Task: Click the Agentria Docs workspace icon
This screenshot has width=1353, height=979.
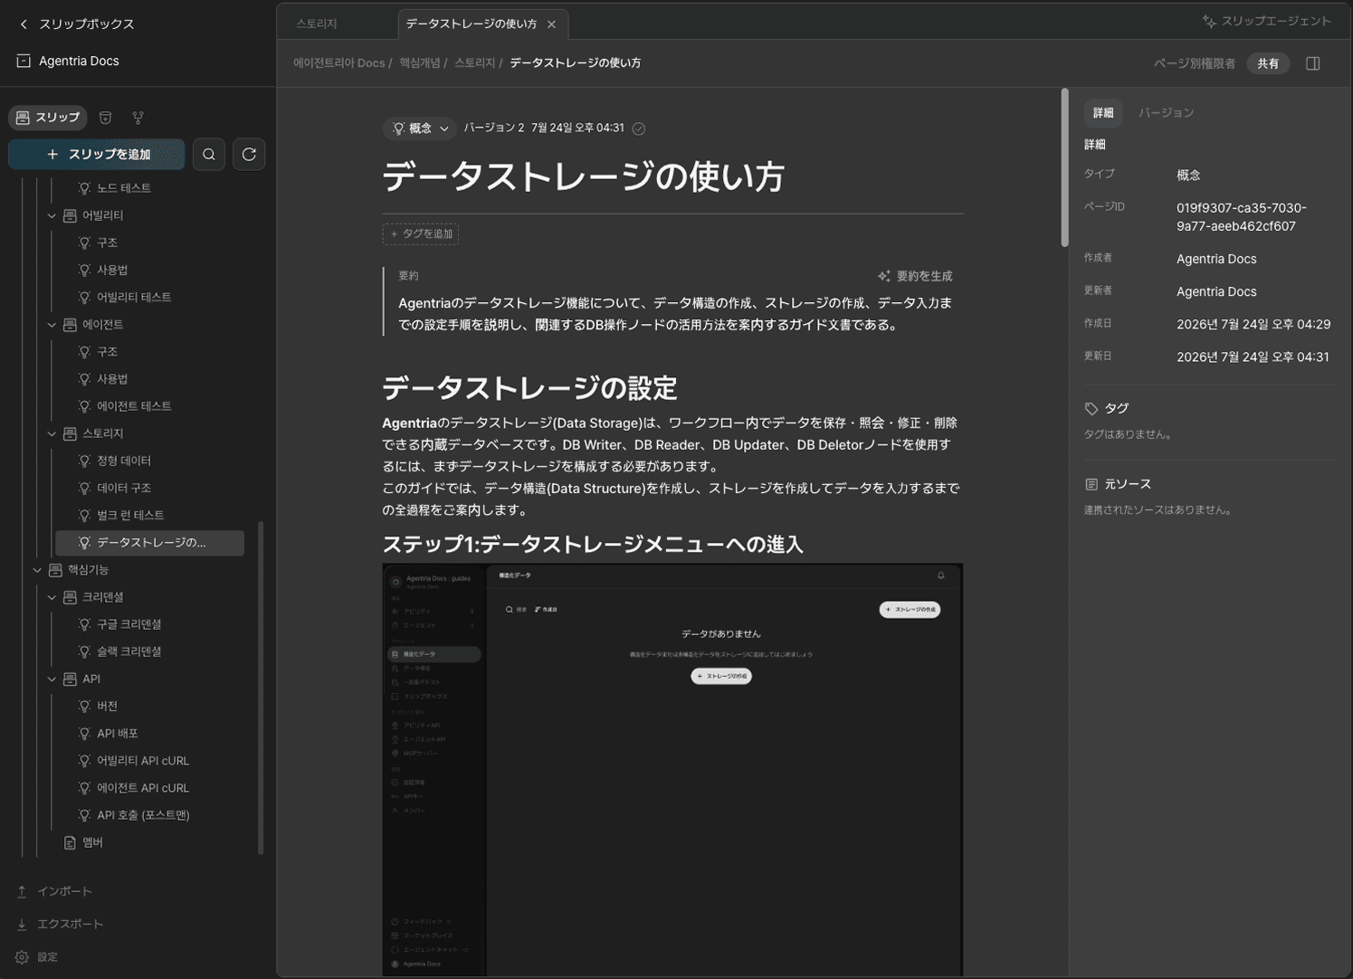Action: 24,61
